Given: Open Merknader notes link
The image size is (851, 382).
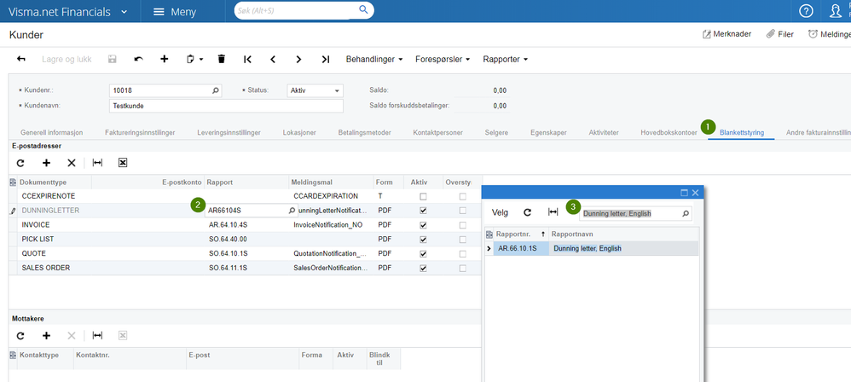Looking at the screenshot, I should coord(727,35).
